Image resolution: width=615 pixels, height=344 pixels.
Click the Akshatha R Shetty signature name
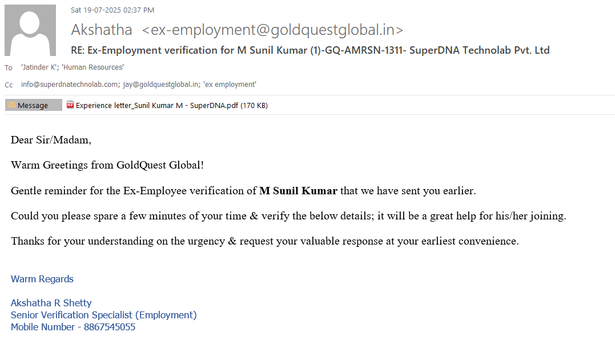51,303
